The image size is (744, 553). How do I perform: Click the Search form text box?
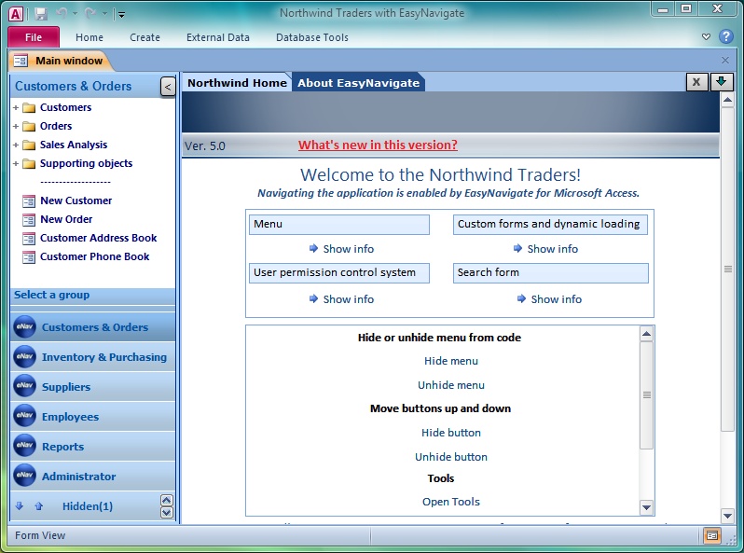[x=551, y=273]
